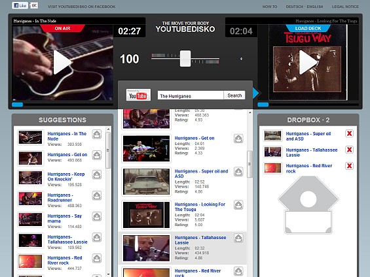
Task: Click dropbox thumbnail for Red River rock
Action: [x=273, y=169]
